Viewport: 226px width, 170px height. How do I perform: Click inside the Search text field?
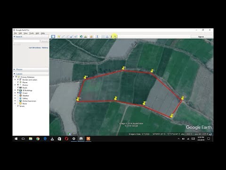pyautogui.click(x=26, y=41)
